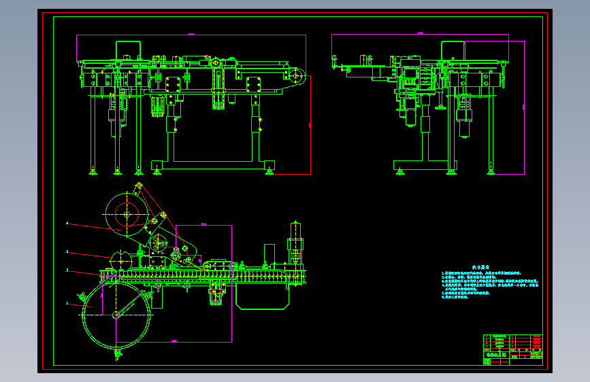
Task: Select part balloon number 4 label
Action: [67, 224]
